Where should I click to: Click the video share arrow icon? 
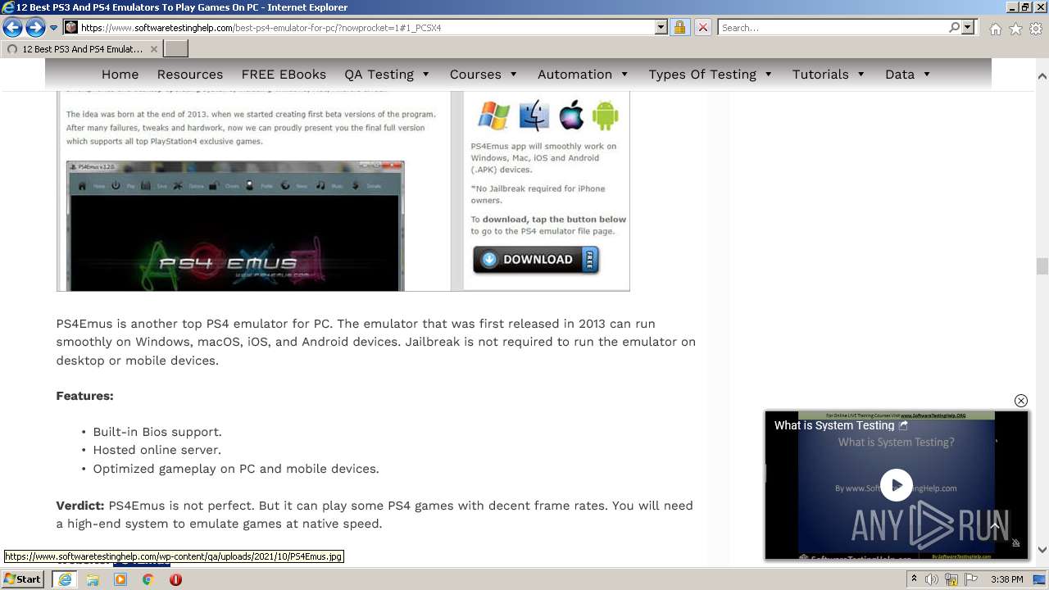[x=903, y=426]
